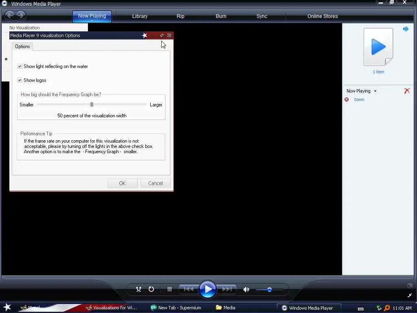
Task: Click the 1 item link
Action: click(x=378, y=72)
